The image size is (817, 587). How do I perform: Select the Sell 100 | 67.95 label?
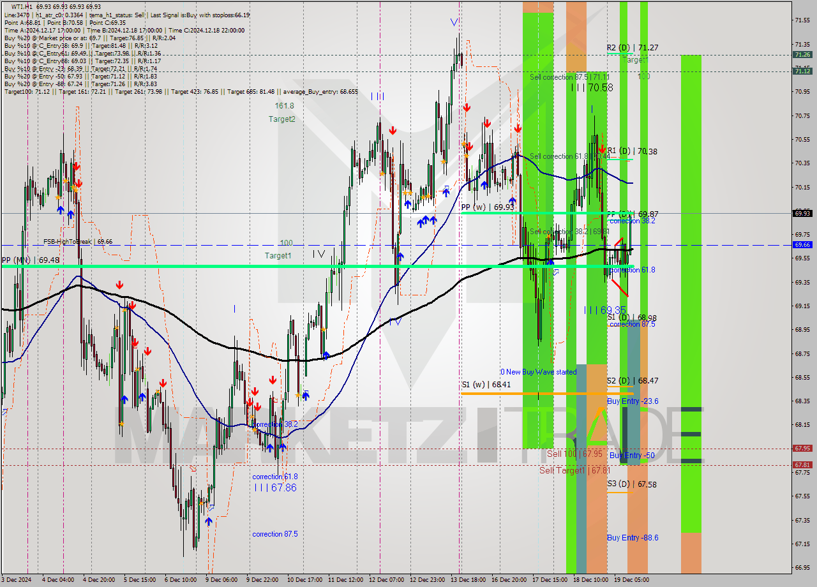pyautogui.click(x=574, y=454)
